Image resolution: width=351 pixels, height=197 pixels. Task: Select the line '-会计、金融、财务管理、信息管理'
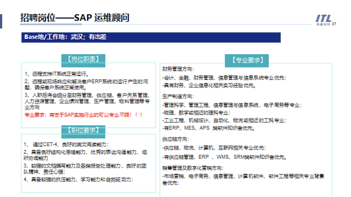coord(224,78)
